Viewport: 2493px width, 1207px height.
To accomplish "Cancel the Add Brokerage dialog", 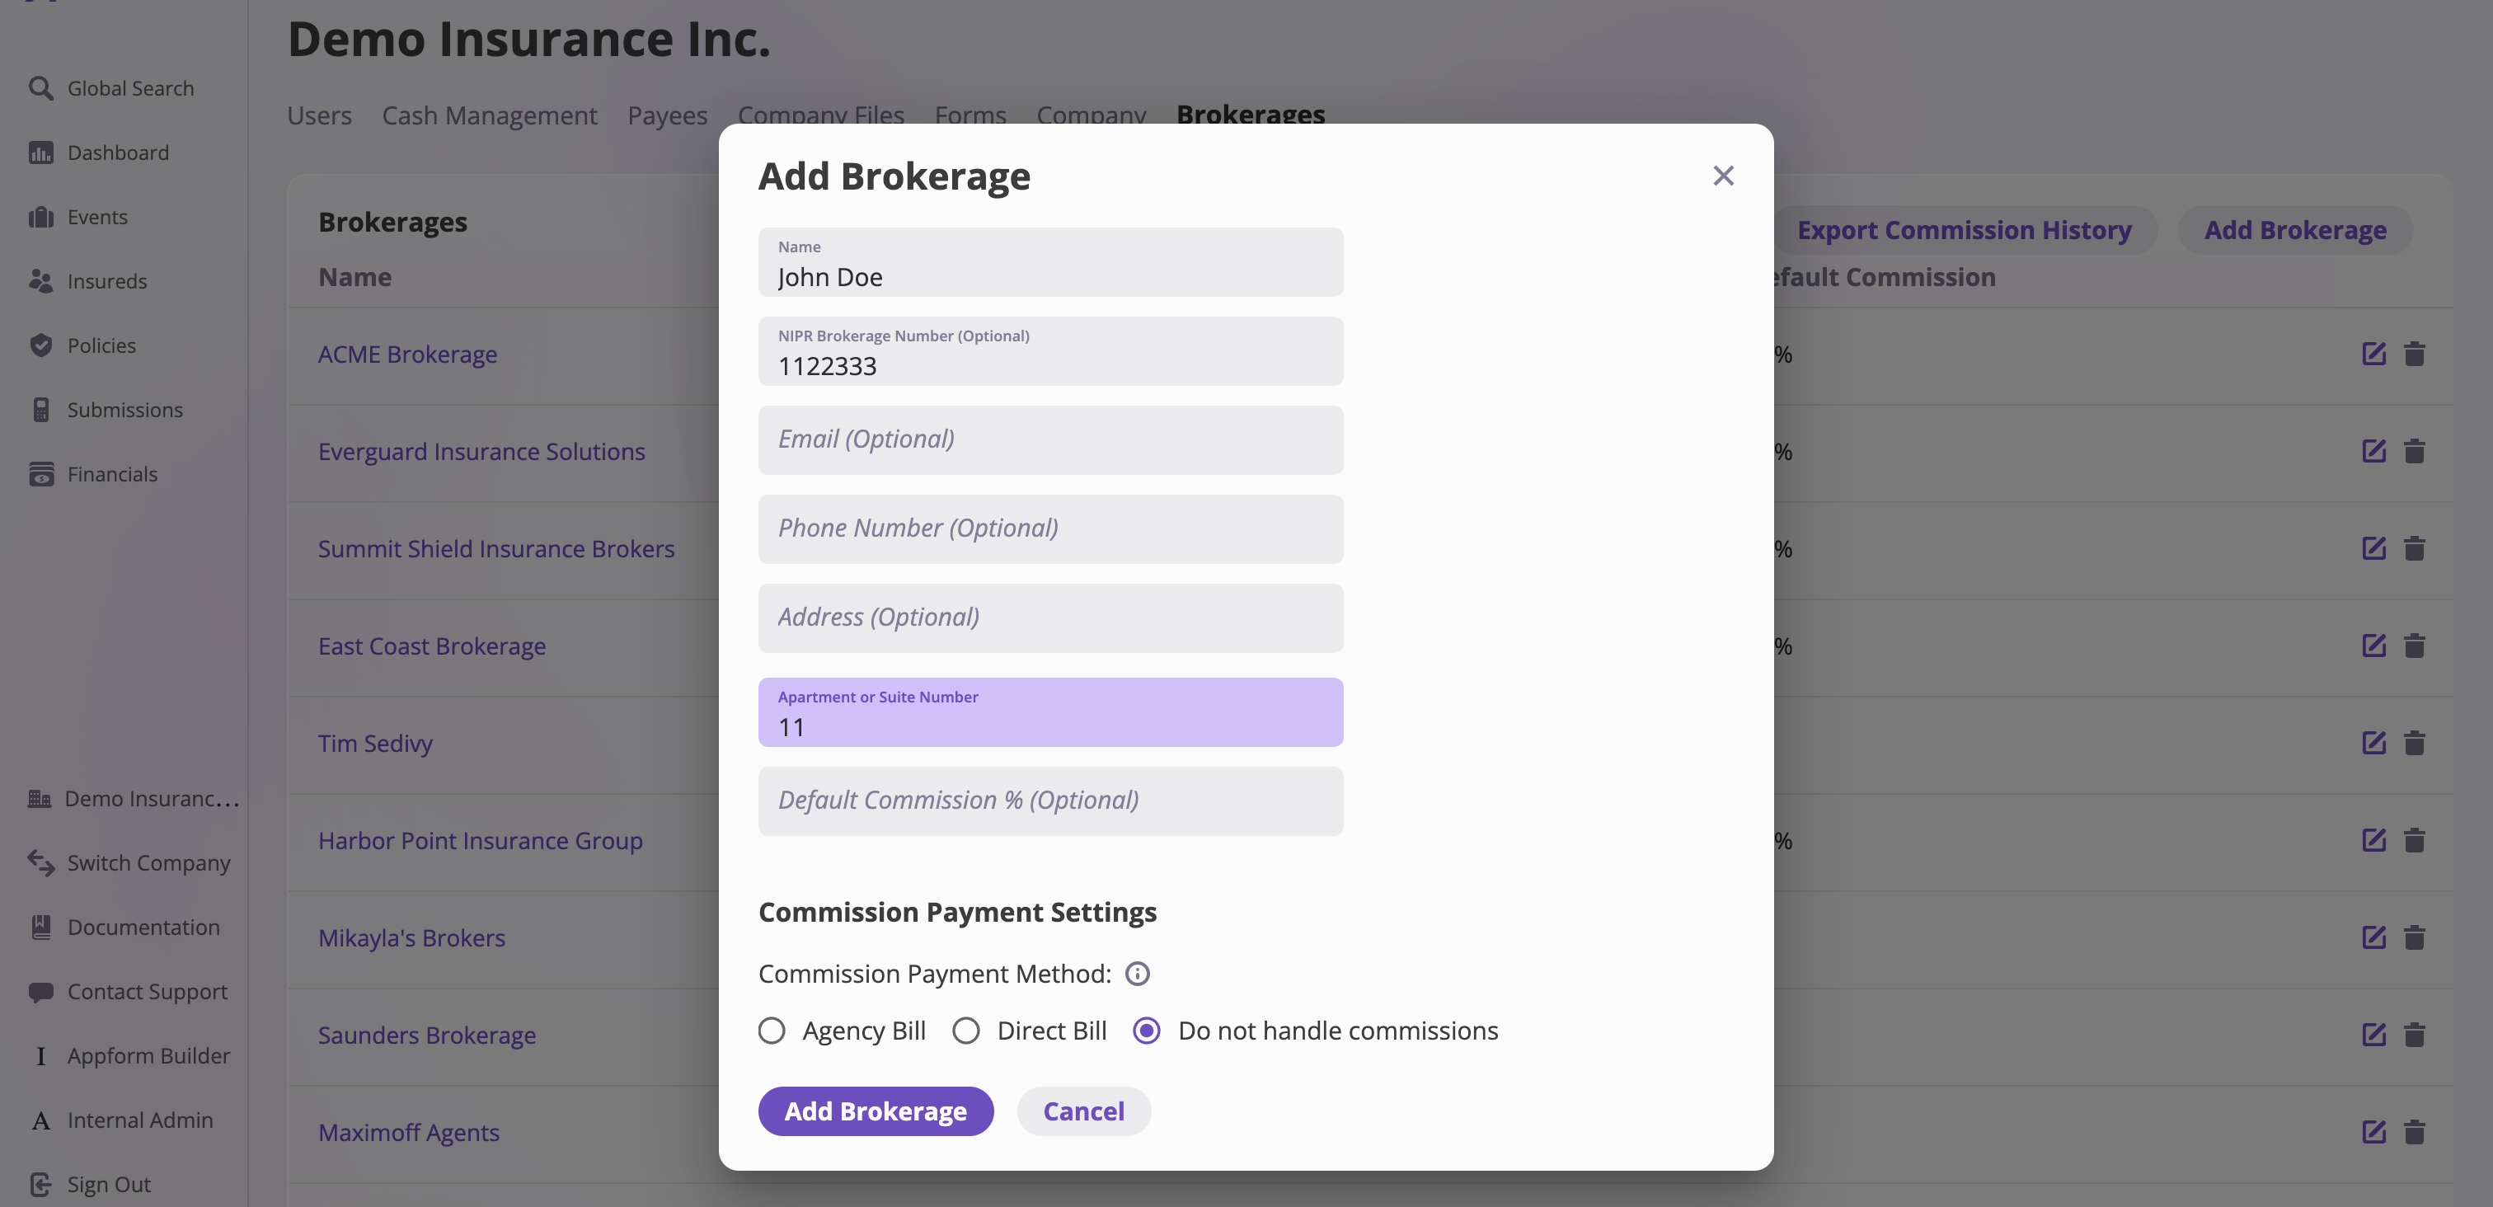I will click(x=1083, y=1111).
